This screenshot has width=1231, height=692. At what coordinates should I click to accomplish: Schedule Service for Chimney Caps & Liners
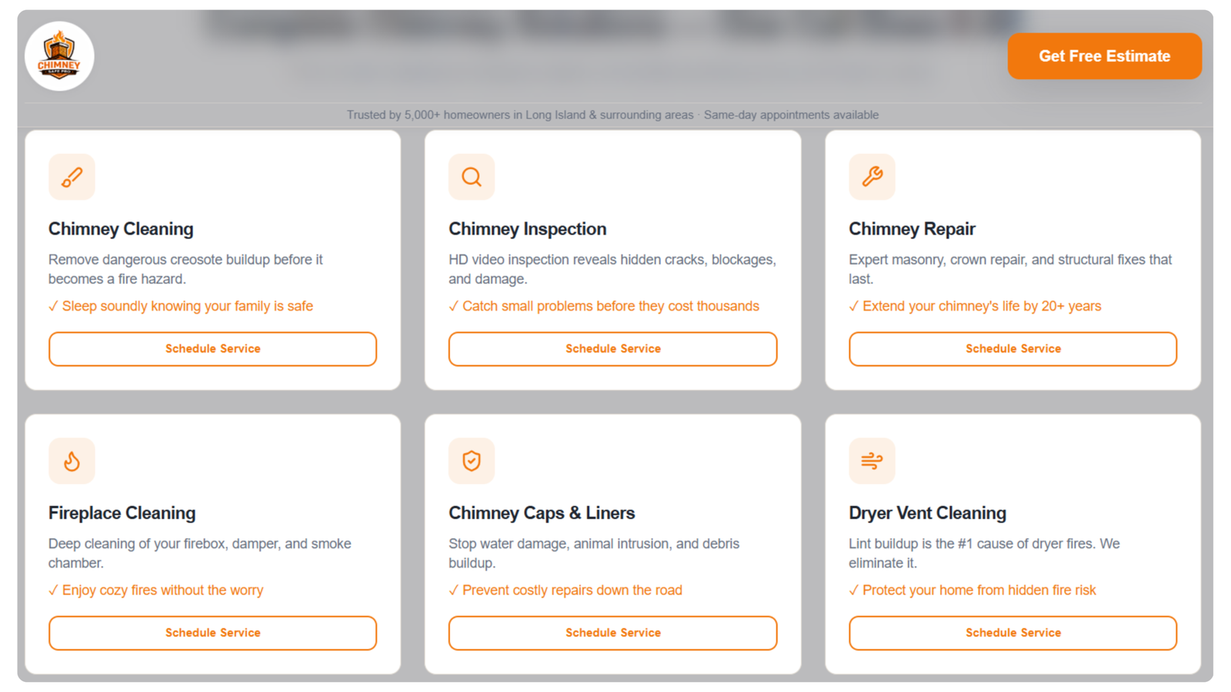612,633
